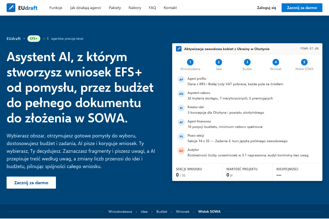This screenshot has width=329, height=219.
Task: Click the Agent profilu label
Action: pos(197,79)
